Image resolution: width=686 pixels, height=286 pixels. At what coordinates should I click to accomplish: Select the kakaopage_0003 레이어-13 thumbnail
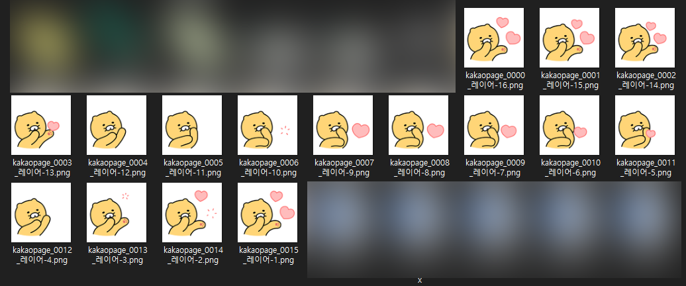click(x=41, y=125)
